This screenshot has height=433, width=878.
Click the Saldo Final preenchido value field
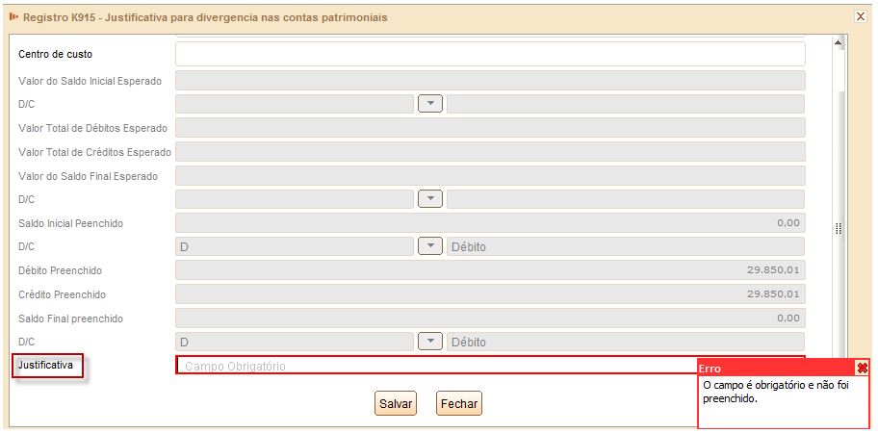490,318
